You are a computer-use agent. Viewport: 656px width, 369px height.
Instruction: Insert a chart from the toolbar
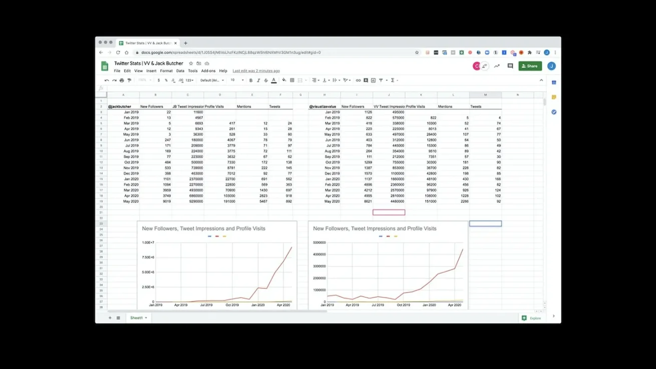click(373, 80)
